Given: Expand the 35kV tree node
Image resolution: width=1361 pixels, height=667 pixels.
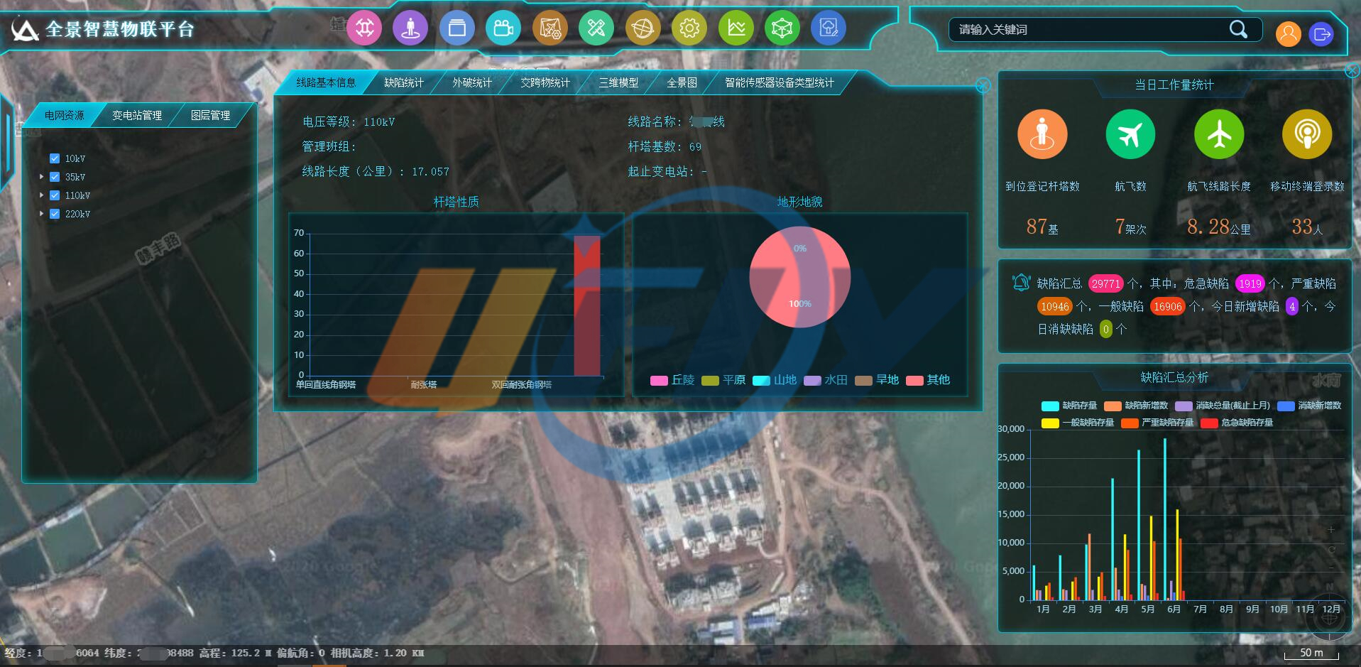Looking at the screenshot, I should pyautogui.click(x=41, y=177).
